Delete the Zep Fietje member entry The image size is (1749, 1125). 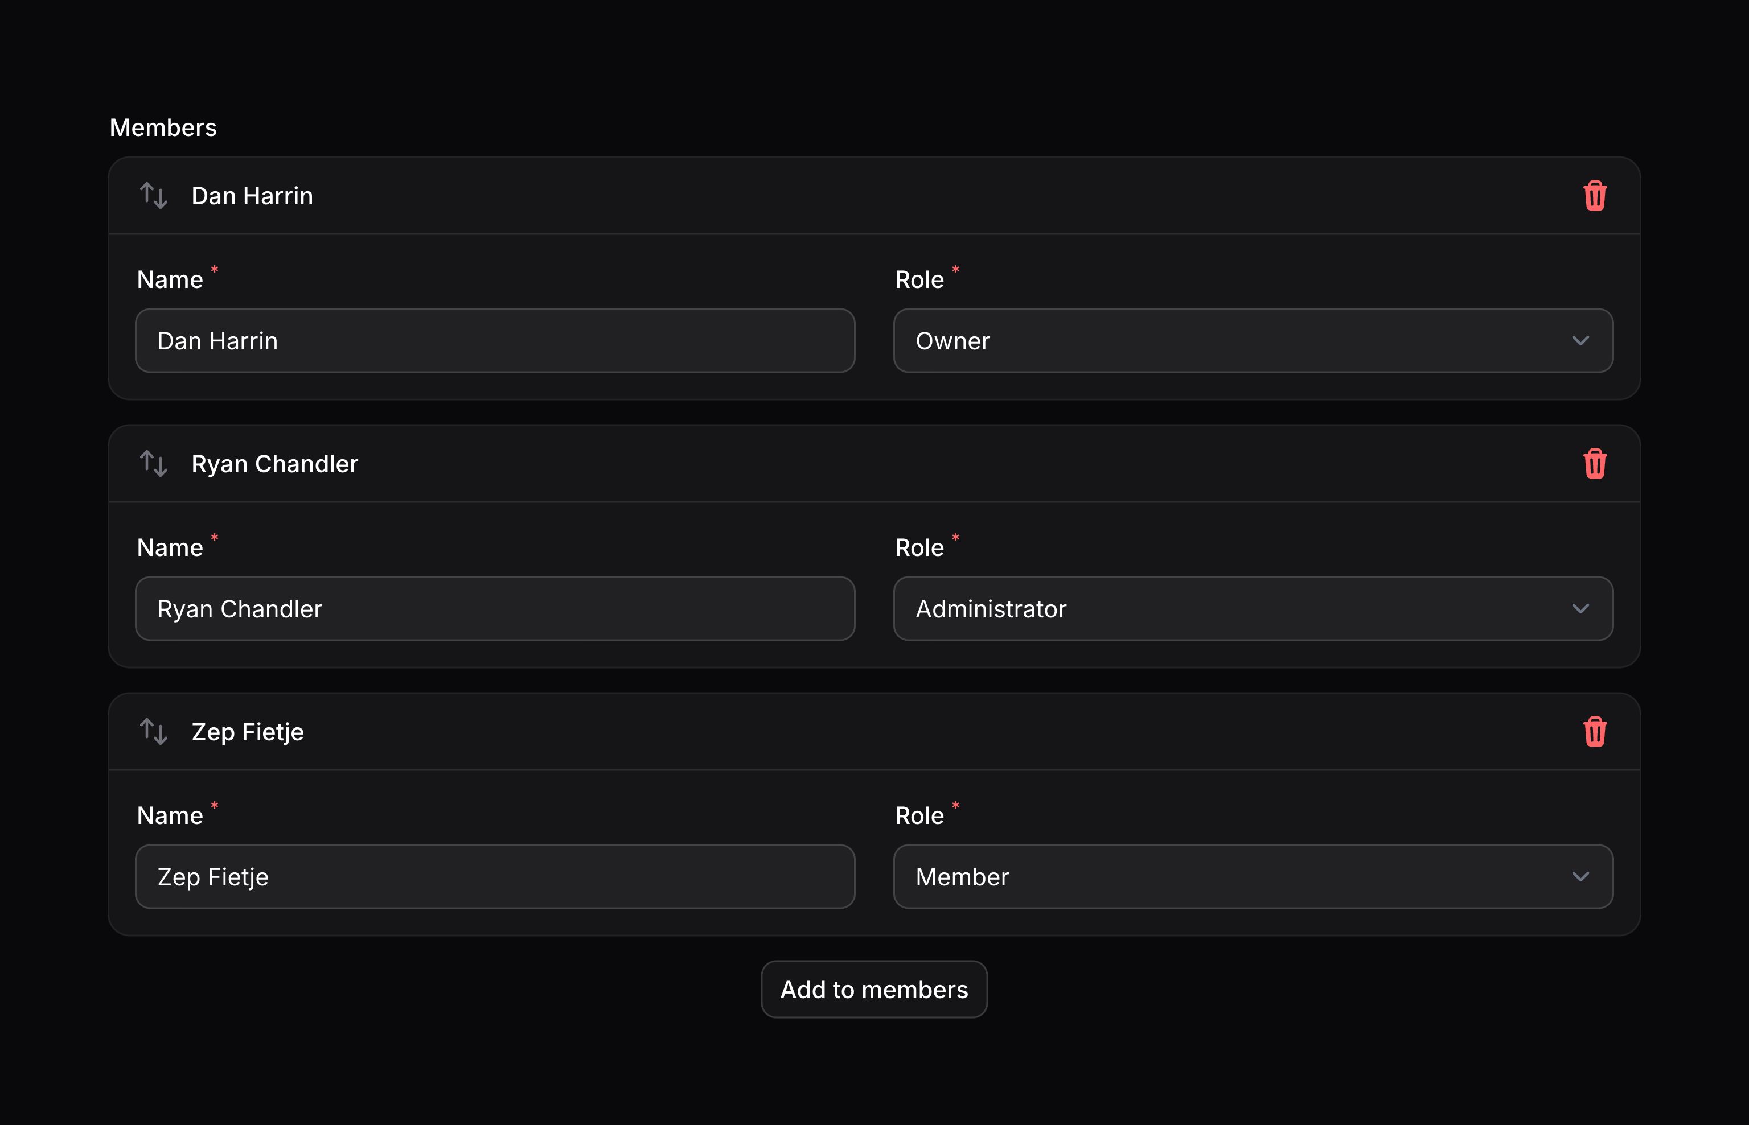(x=1595, y=731)
